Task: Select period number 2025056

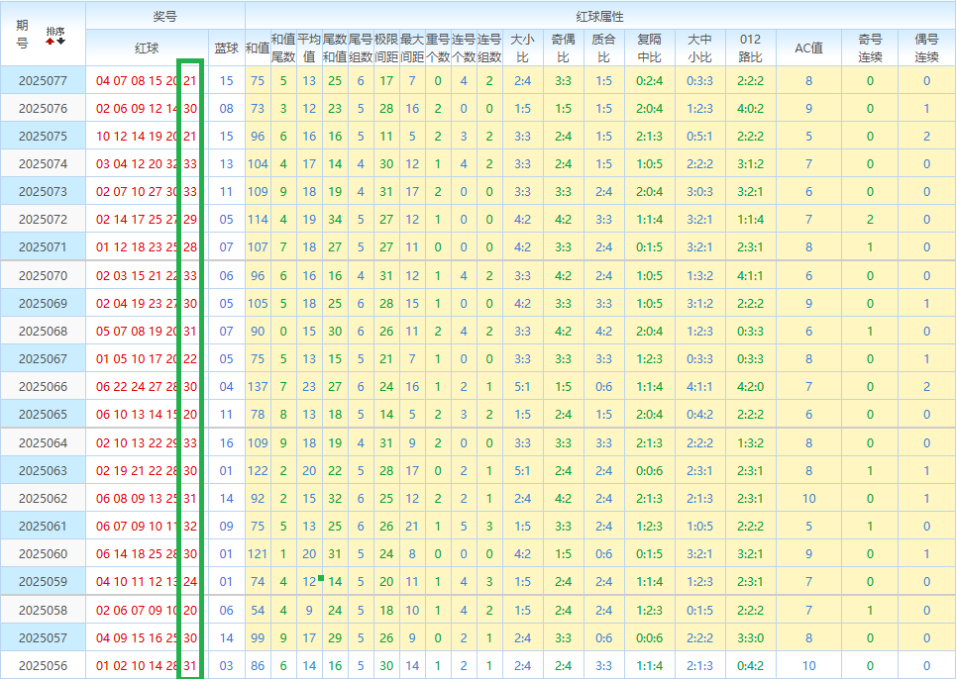Action: point(43,665)
